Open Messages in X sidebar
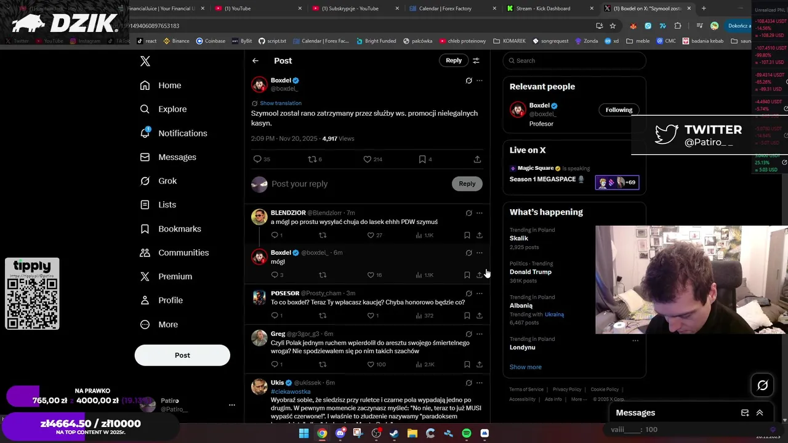Screen dimensions: 788x443 tap(168, 157)
